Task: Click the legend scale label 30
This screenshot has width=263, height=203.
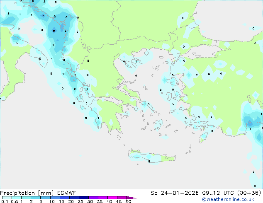Action: pyautogui.click(x=90, y=201)
